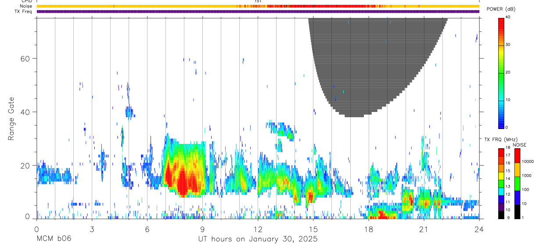Click the "20" tick on the POWER scale
Screen dimensions: 539x248
click(508, 73)
